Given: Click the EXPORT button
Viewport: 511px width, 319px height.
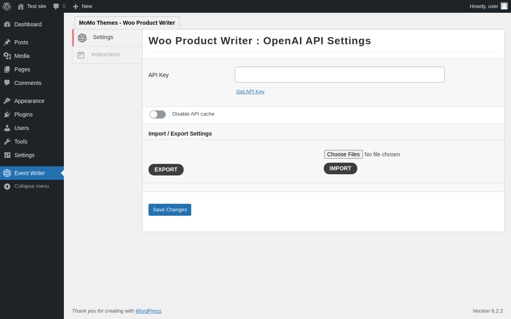Looking at the screenshot, I should [x=166, y=169].
